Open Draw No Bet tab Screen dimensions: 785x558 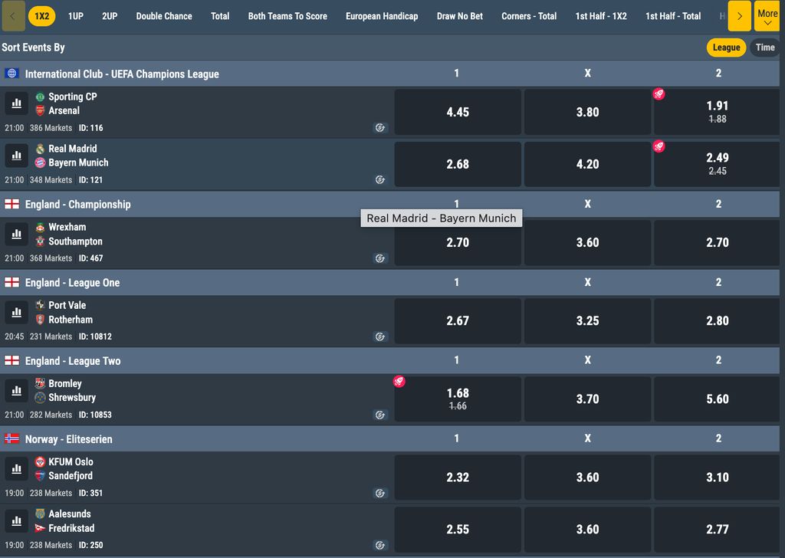coord(460,16)
